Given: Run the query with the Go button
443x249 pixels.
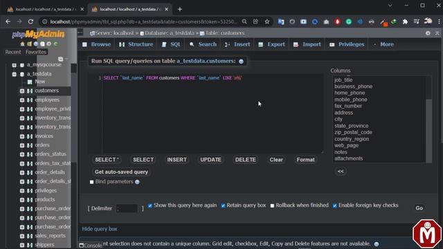Looking at the screenshot, I should click(419, 208).
